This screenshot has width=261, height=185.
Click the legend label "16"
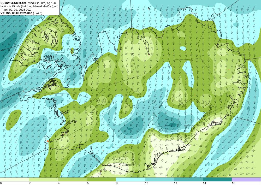234,183
